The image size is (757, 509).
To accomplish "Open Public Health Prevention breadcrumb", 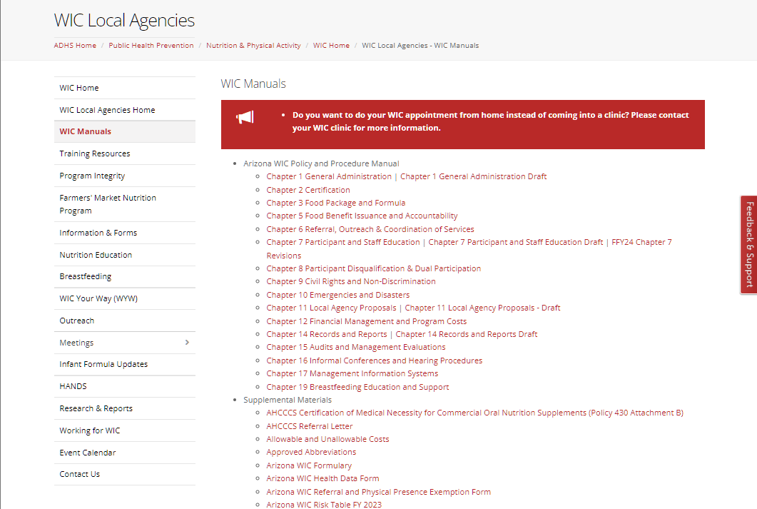I will [x=151, y=46].
